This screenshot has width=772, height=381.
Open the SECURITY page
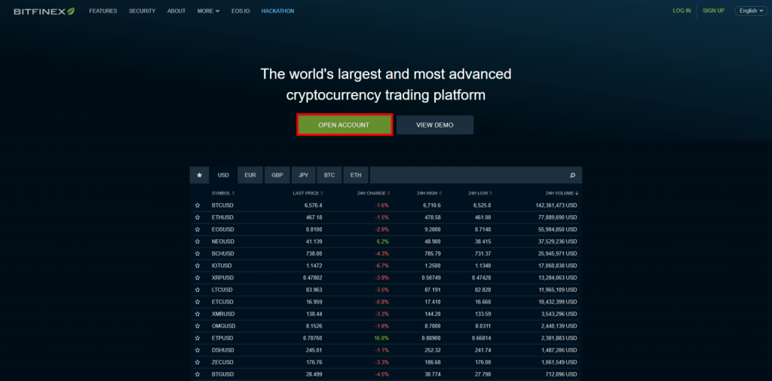pyautogui.click(x=142, y=11)
